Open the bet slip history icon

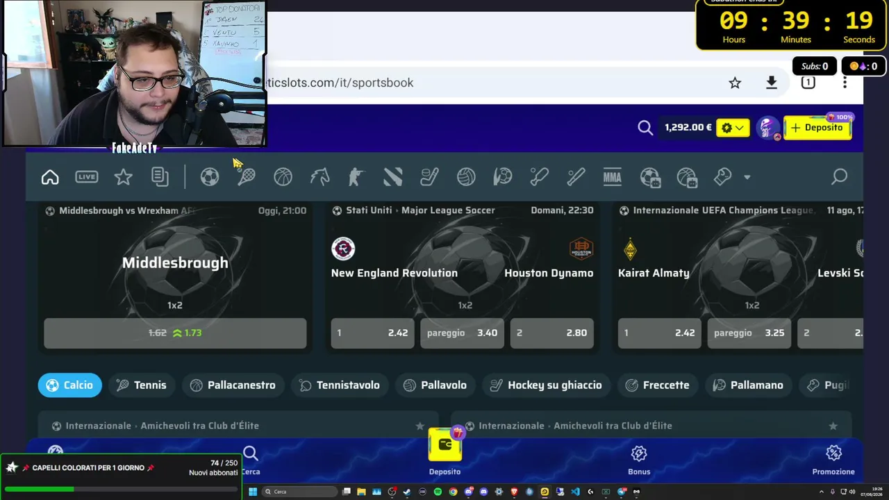tap(160, 177)
